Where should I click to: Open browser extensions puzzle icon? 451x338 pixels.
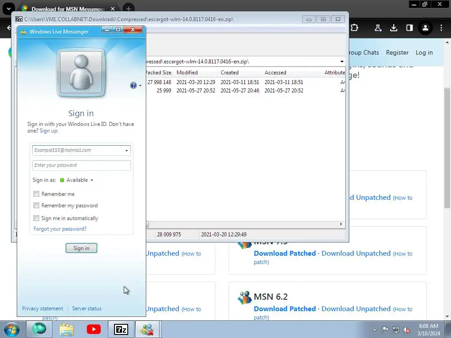tap(355, 28)
